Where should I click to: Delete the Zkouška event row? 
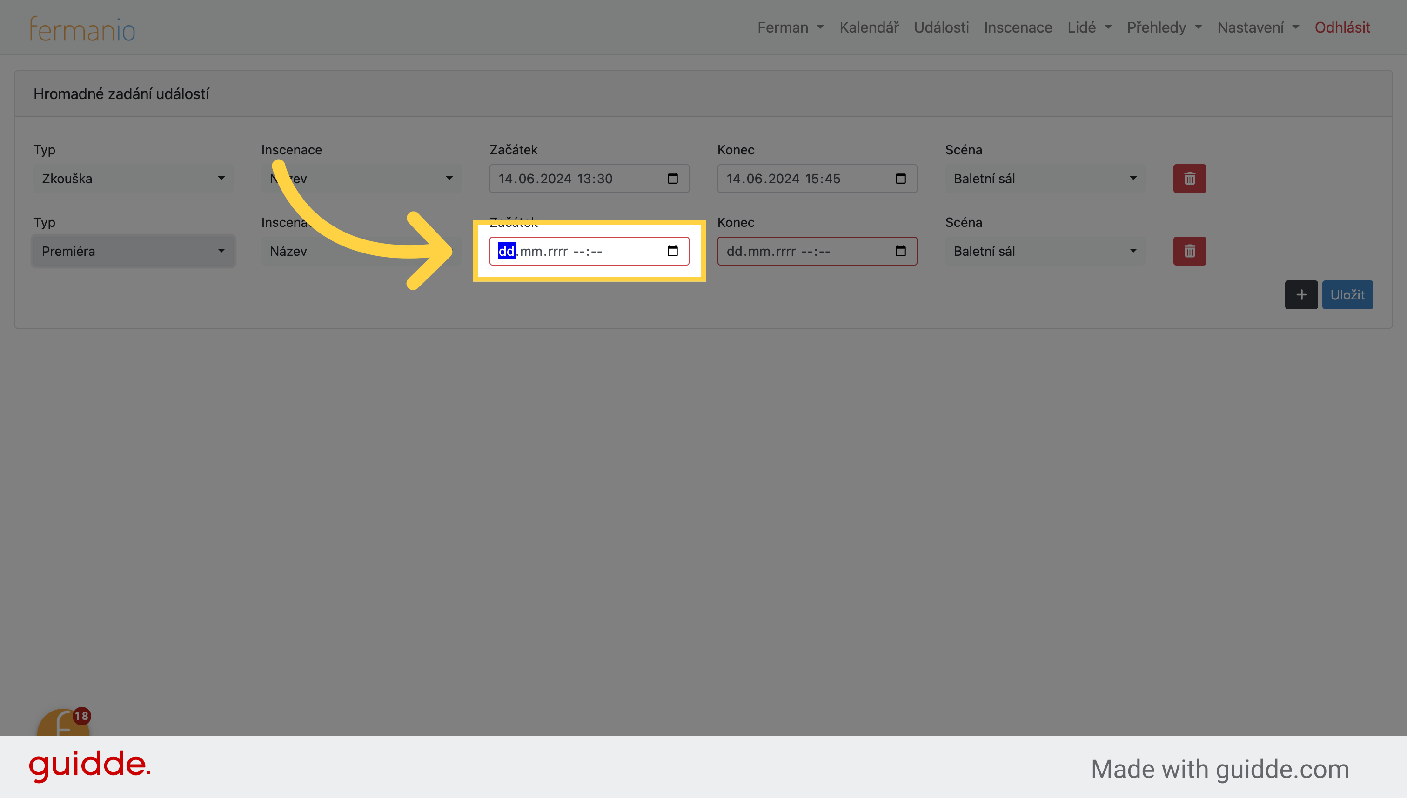point(1189,179)
